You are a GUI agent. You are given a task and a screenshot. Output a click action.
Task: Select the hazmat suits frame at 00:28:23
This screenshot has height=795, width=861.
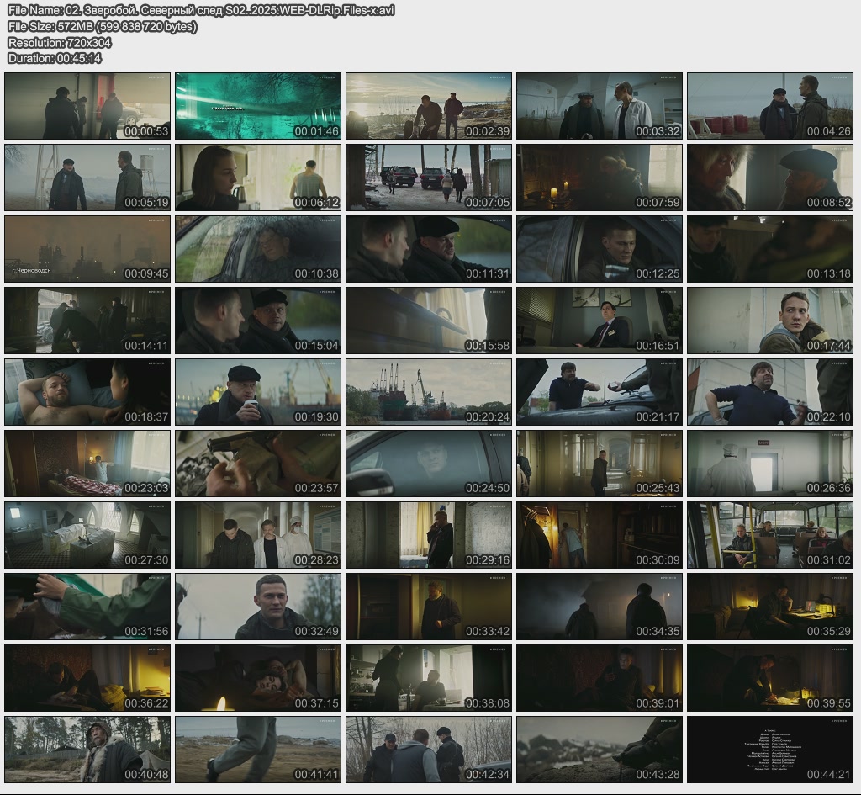click(258, 535)
